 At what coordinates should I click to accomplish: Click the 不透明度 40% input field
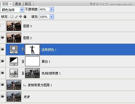pyautogui.click(x=44, y=9)
